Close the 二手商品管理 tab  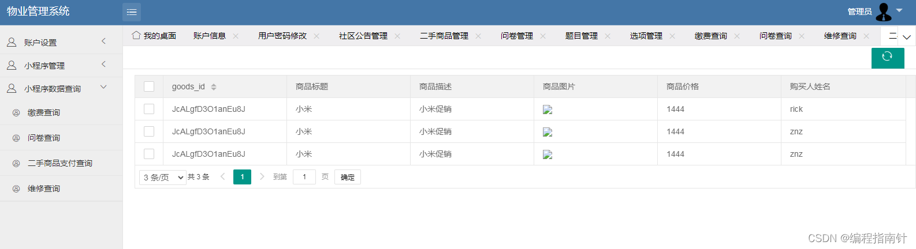pos(478,36)
